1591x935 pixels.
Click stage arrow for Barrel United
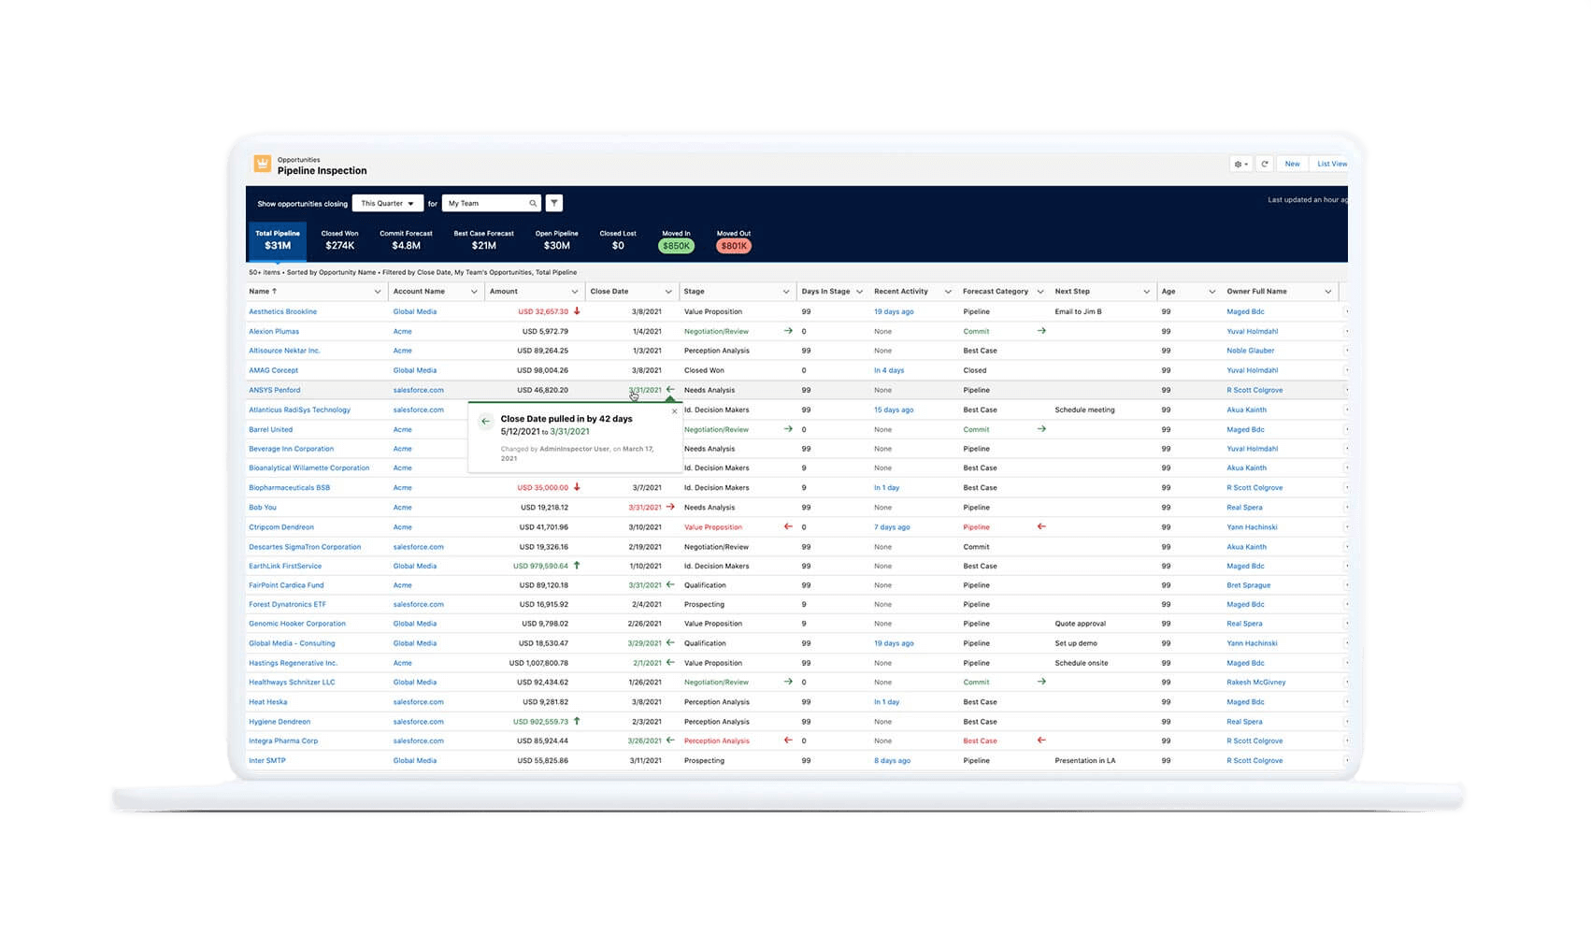point(788,429)
